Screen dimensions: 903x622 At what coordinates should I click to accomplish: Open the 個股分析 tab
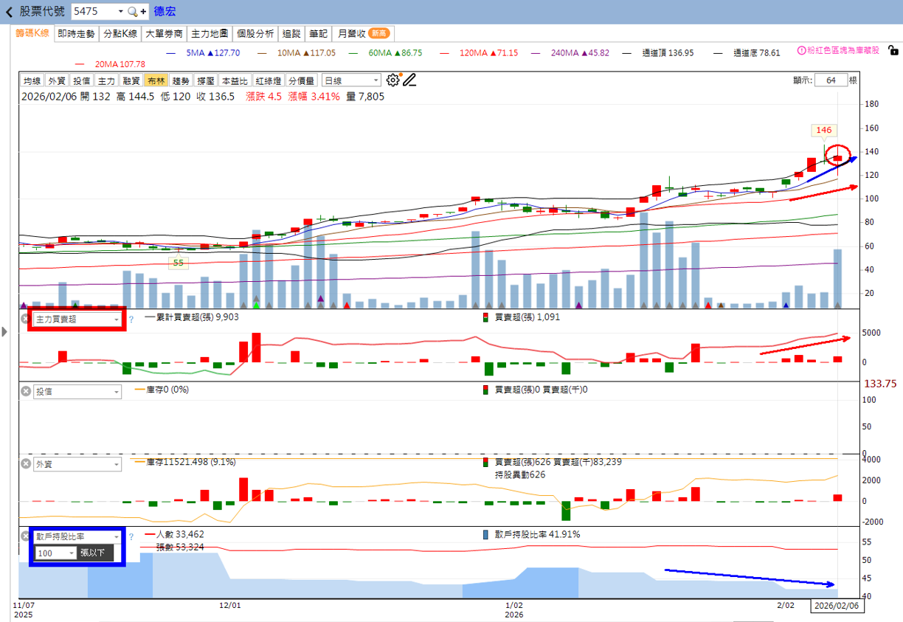255,33
